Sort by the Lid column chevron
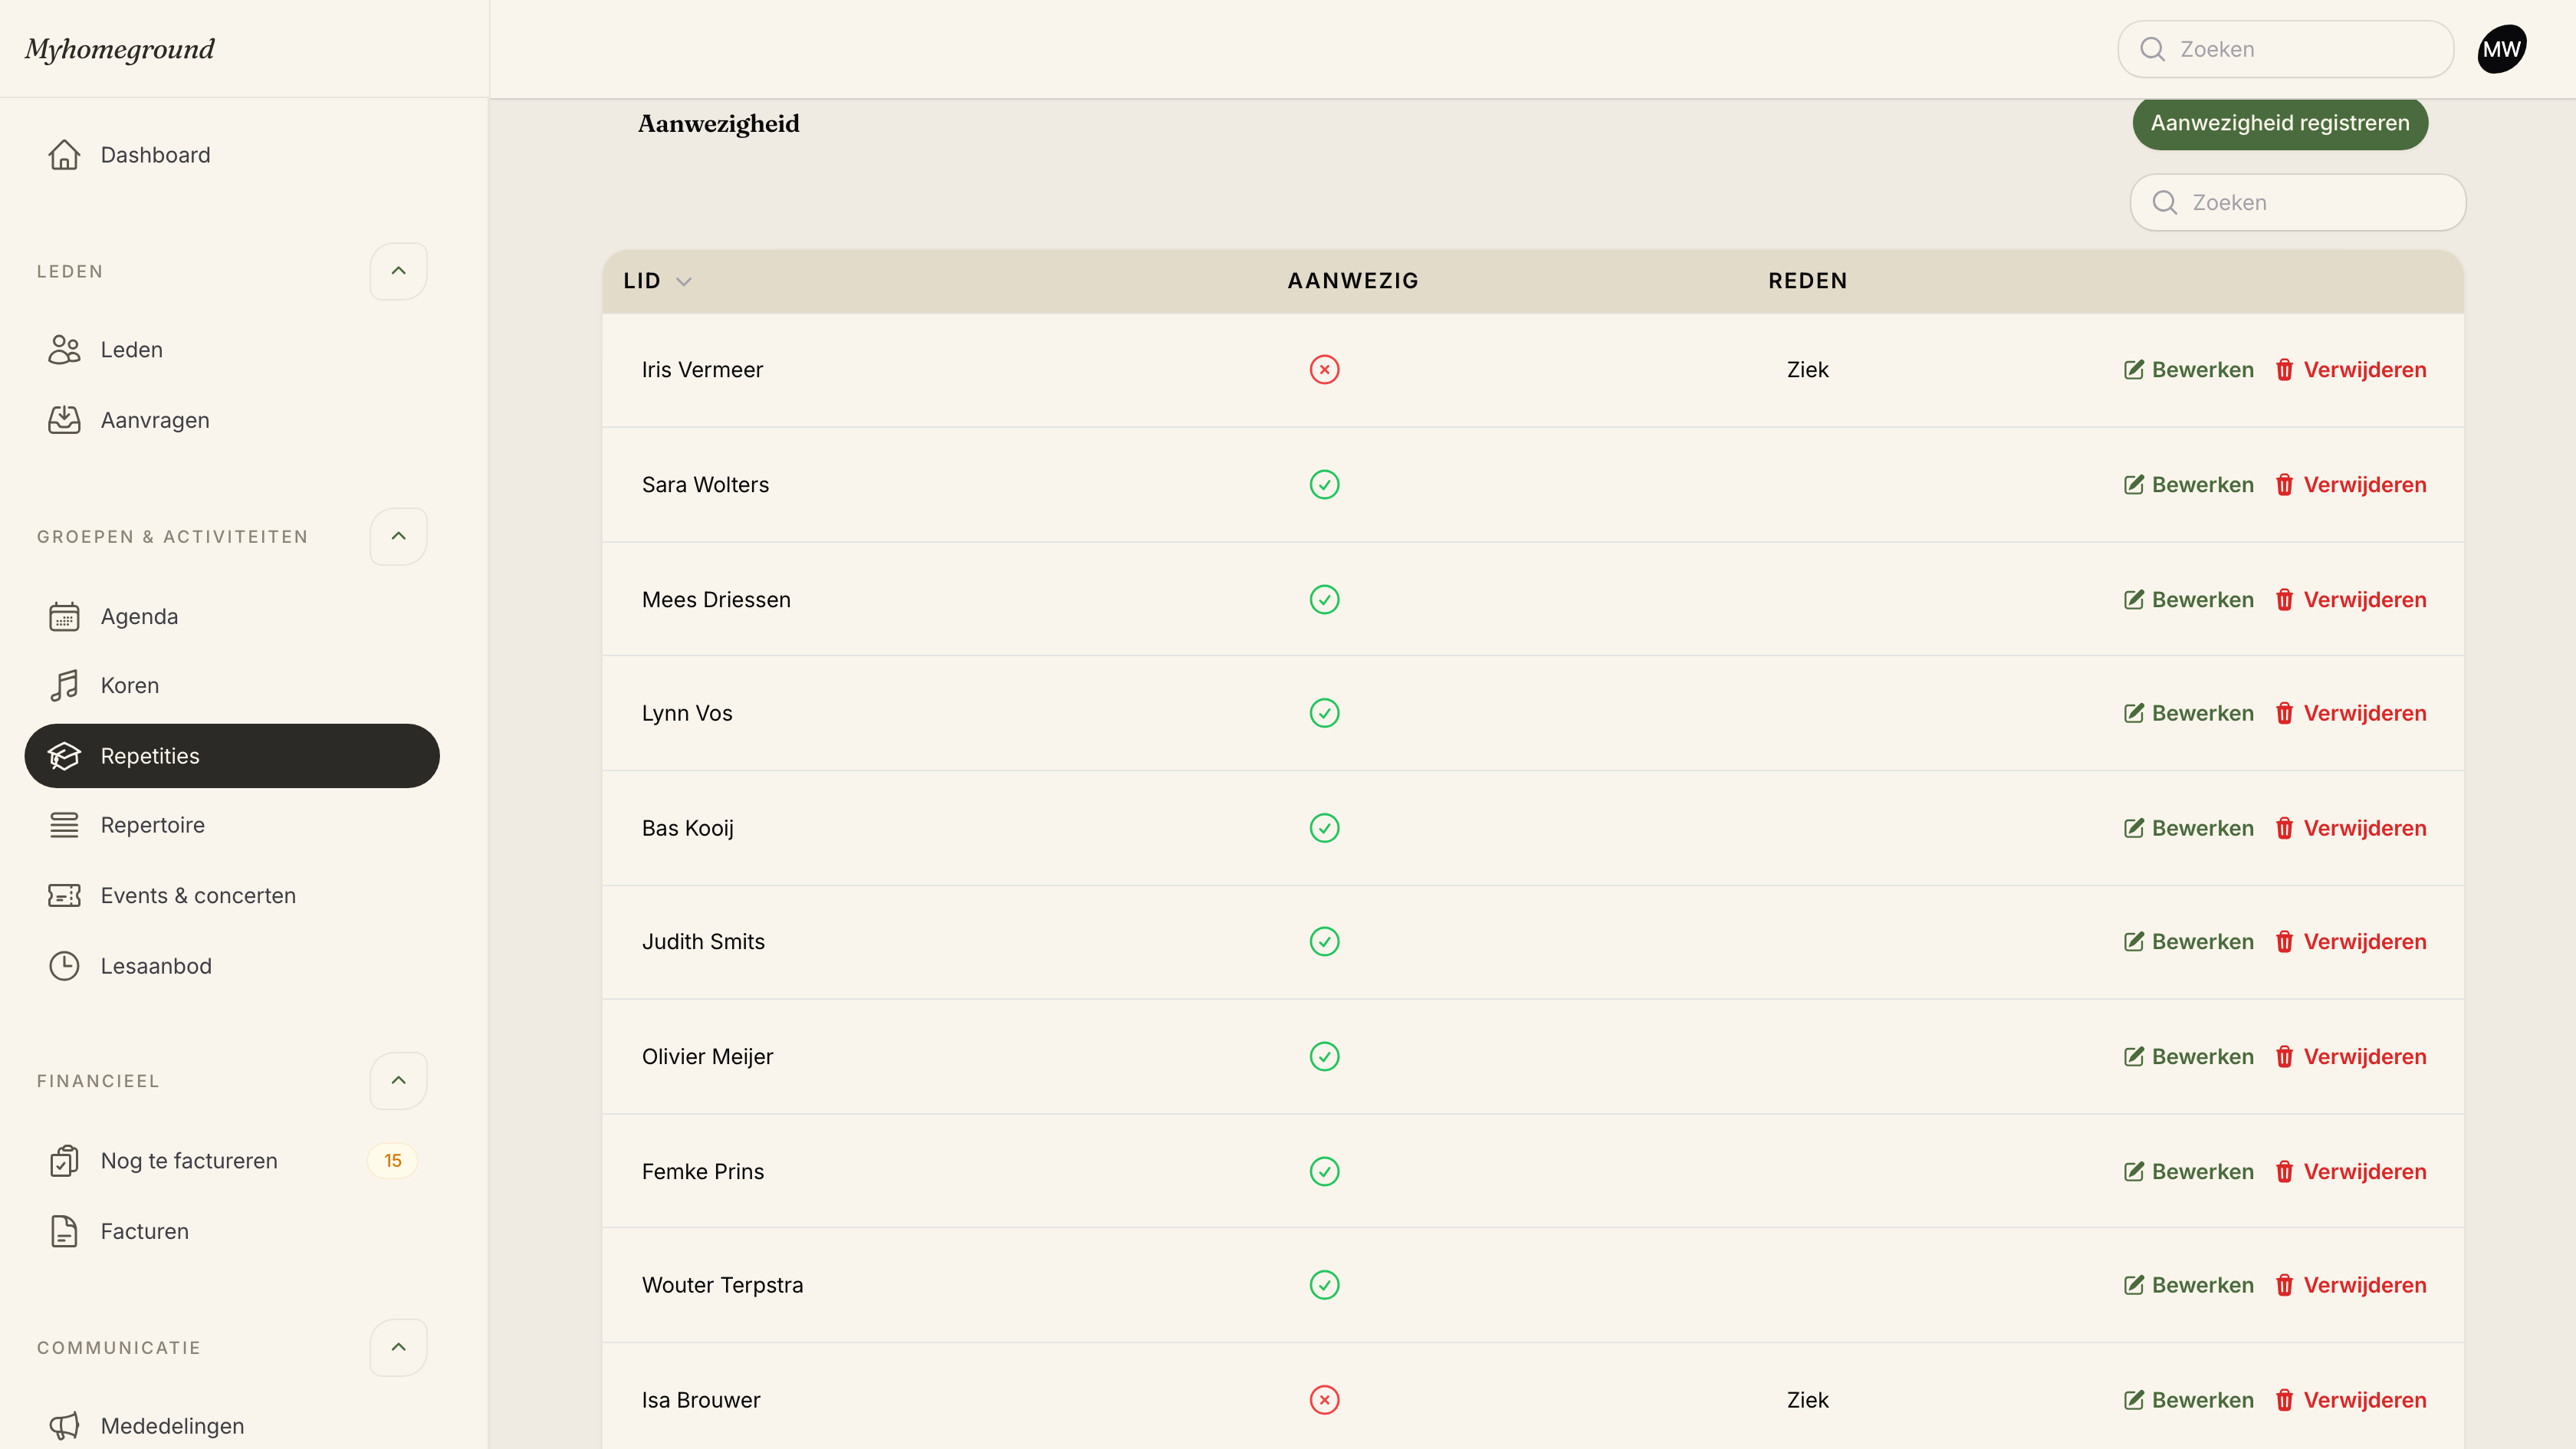The image size is (2576, 1449). tap(684, 282)
